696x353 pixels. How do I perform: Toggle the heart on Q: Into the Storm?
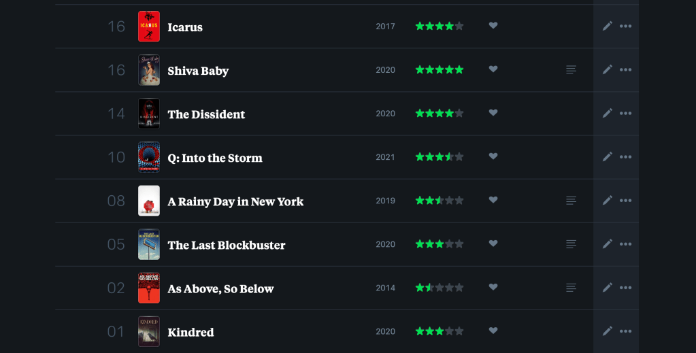[493, 156]
